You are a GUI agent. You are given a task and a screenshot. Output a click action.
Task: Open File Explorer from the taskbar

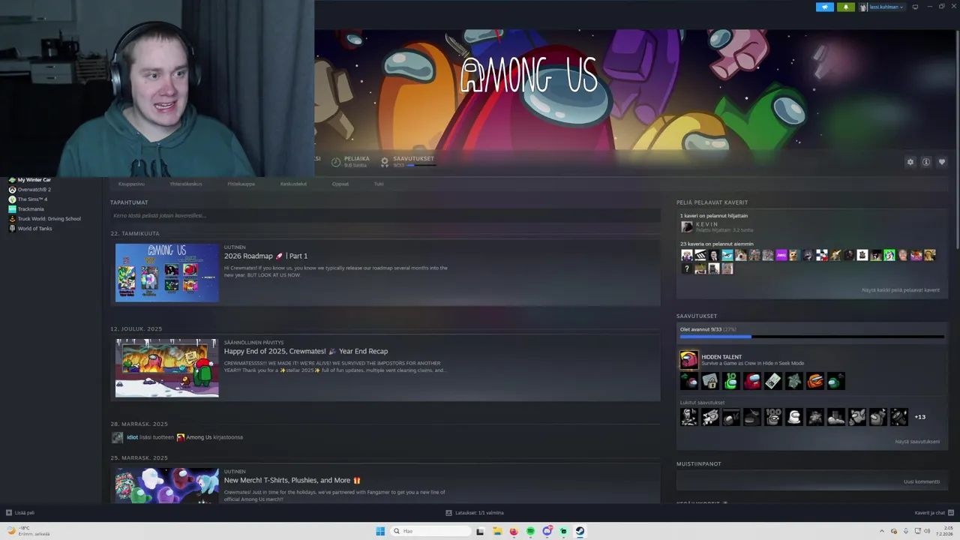click(496, 531)
